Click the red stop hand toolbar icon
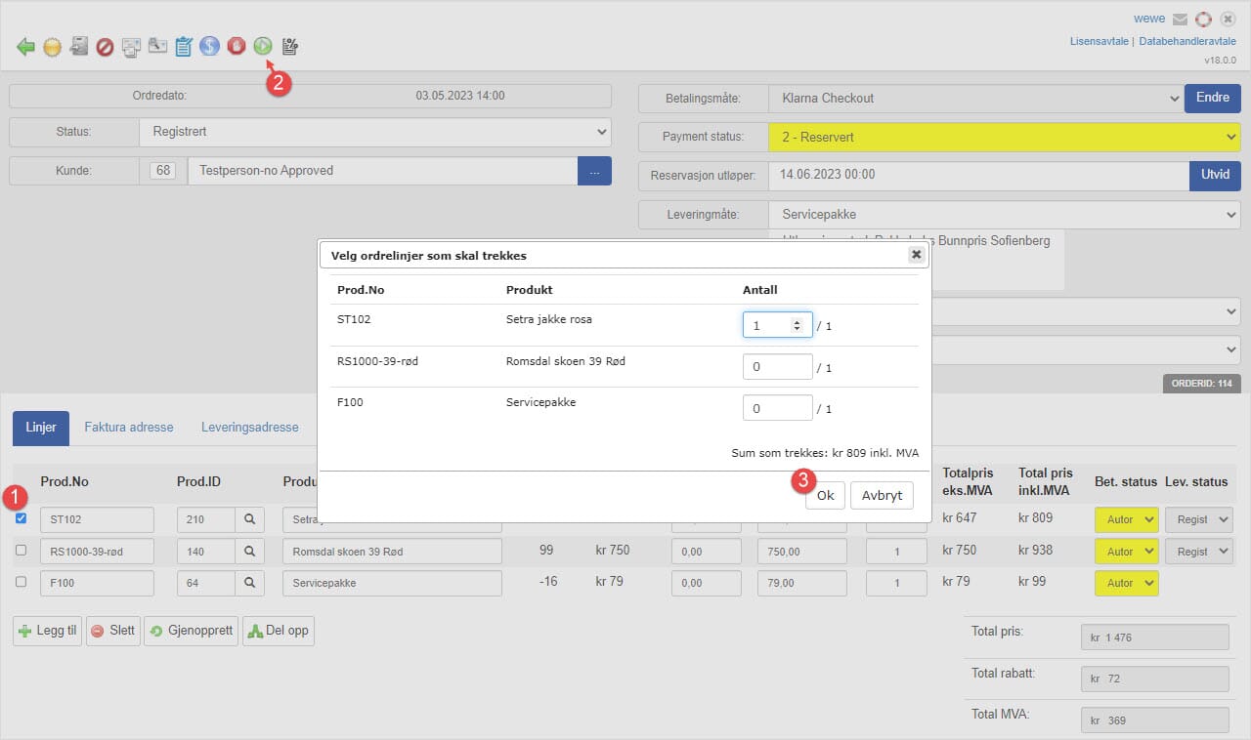This screenshot has height=740, width=1251. click(x=236, y=46)
